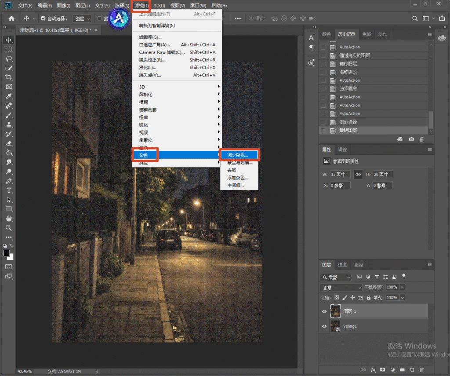Screen dimensions: 450x376
Task: Open the 填充 fill dropdown arrow
Action: point(403,298)
